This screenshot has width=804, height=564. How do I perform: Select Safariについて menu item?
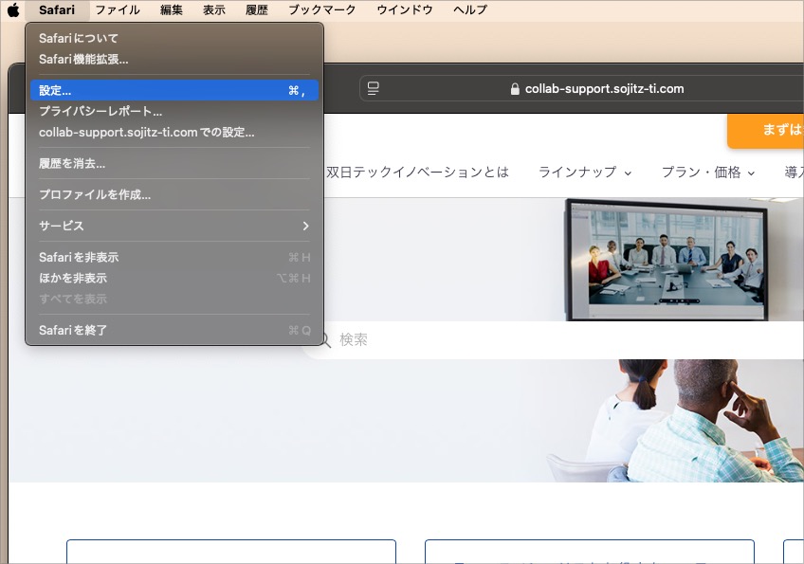174,39
